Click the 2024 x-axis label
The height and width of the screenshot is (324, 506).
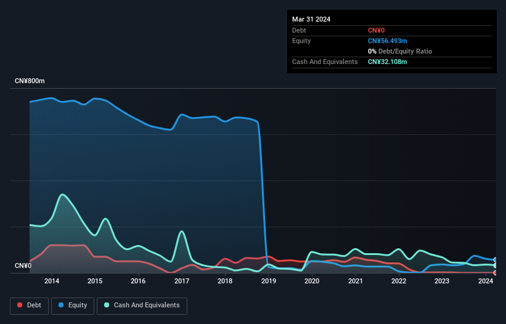[485, 281]
